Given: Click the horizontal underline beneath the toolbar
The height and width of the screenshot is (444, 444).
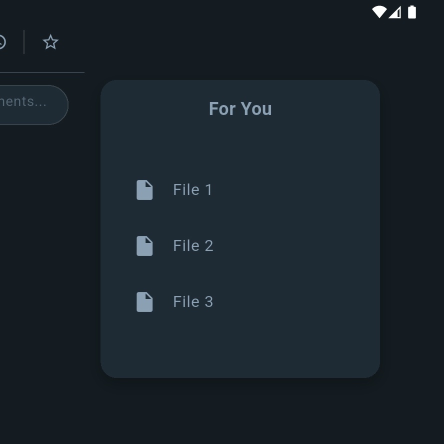Looking at the screenshot, I should (42, 72).
